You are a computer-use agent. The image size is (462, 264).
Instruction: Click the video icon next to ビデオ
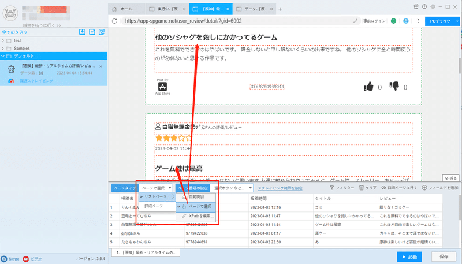click(26, 259)
